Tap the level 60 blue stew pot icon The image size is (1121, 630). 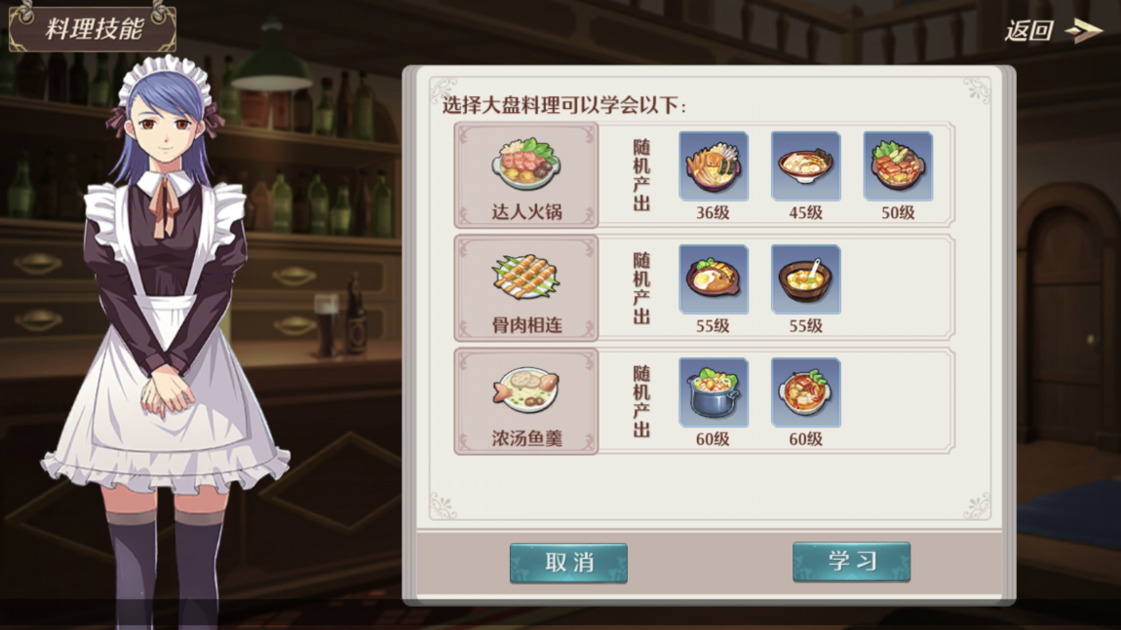[714, 392]
